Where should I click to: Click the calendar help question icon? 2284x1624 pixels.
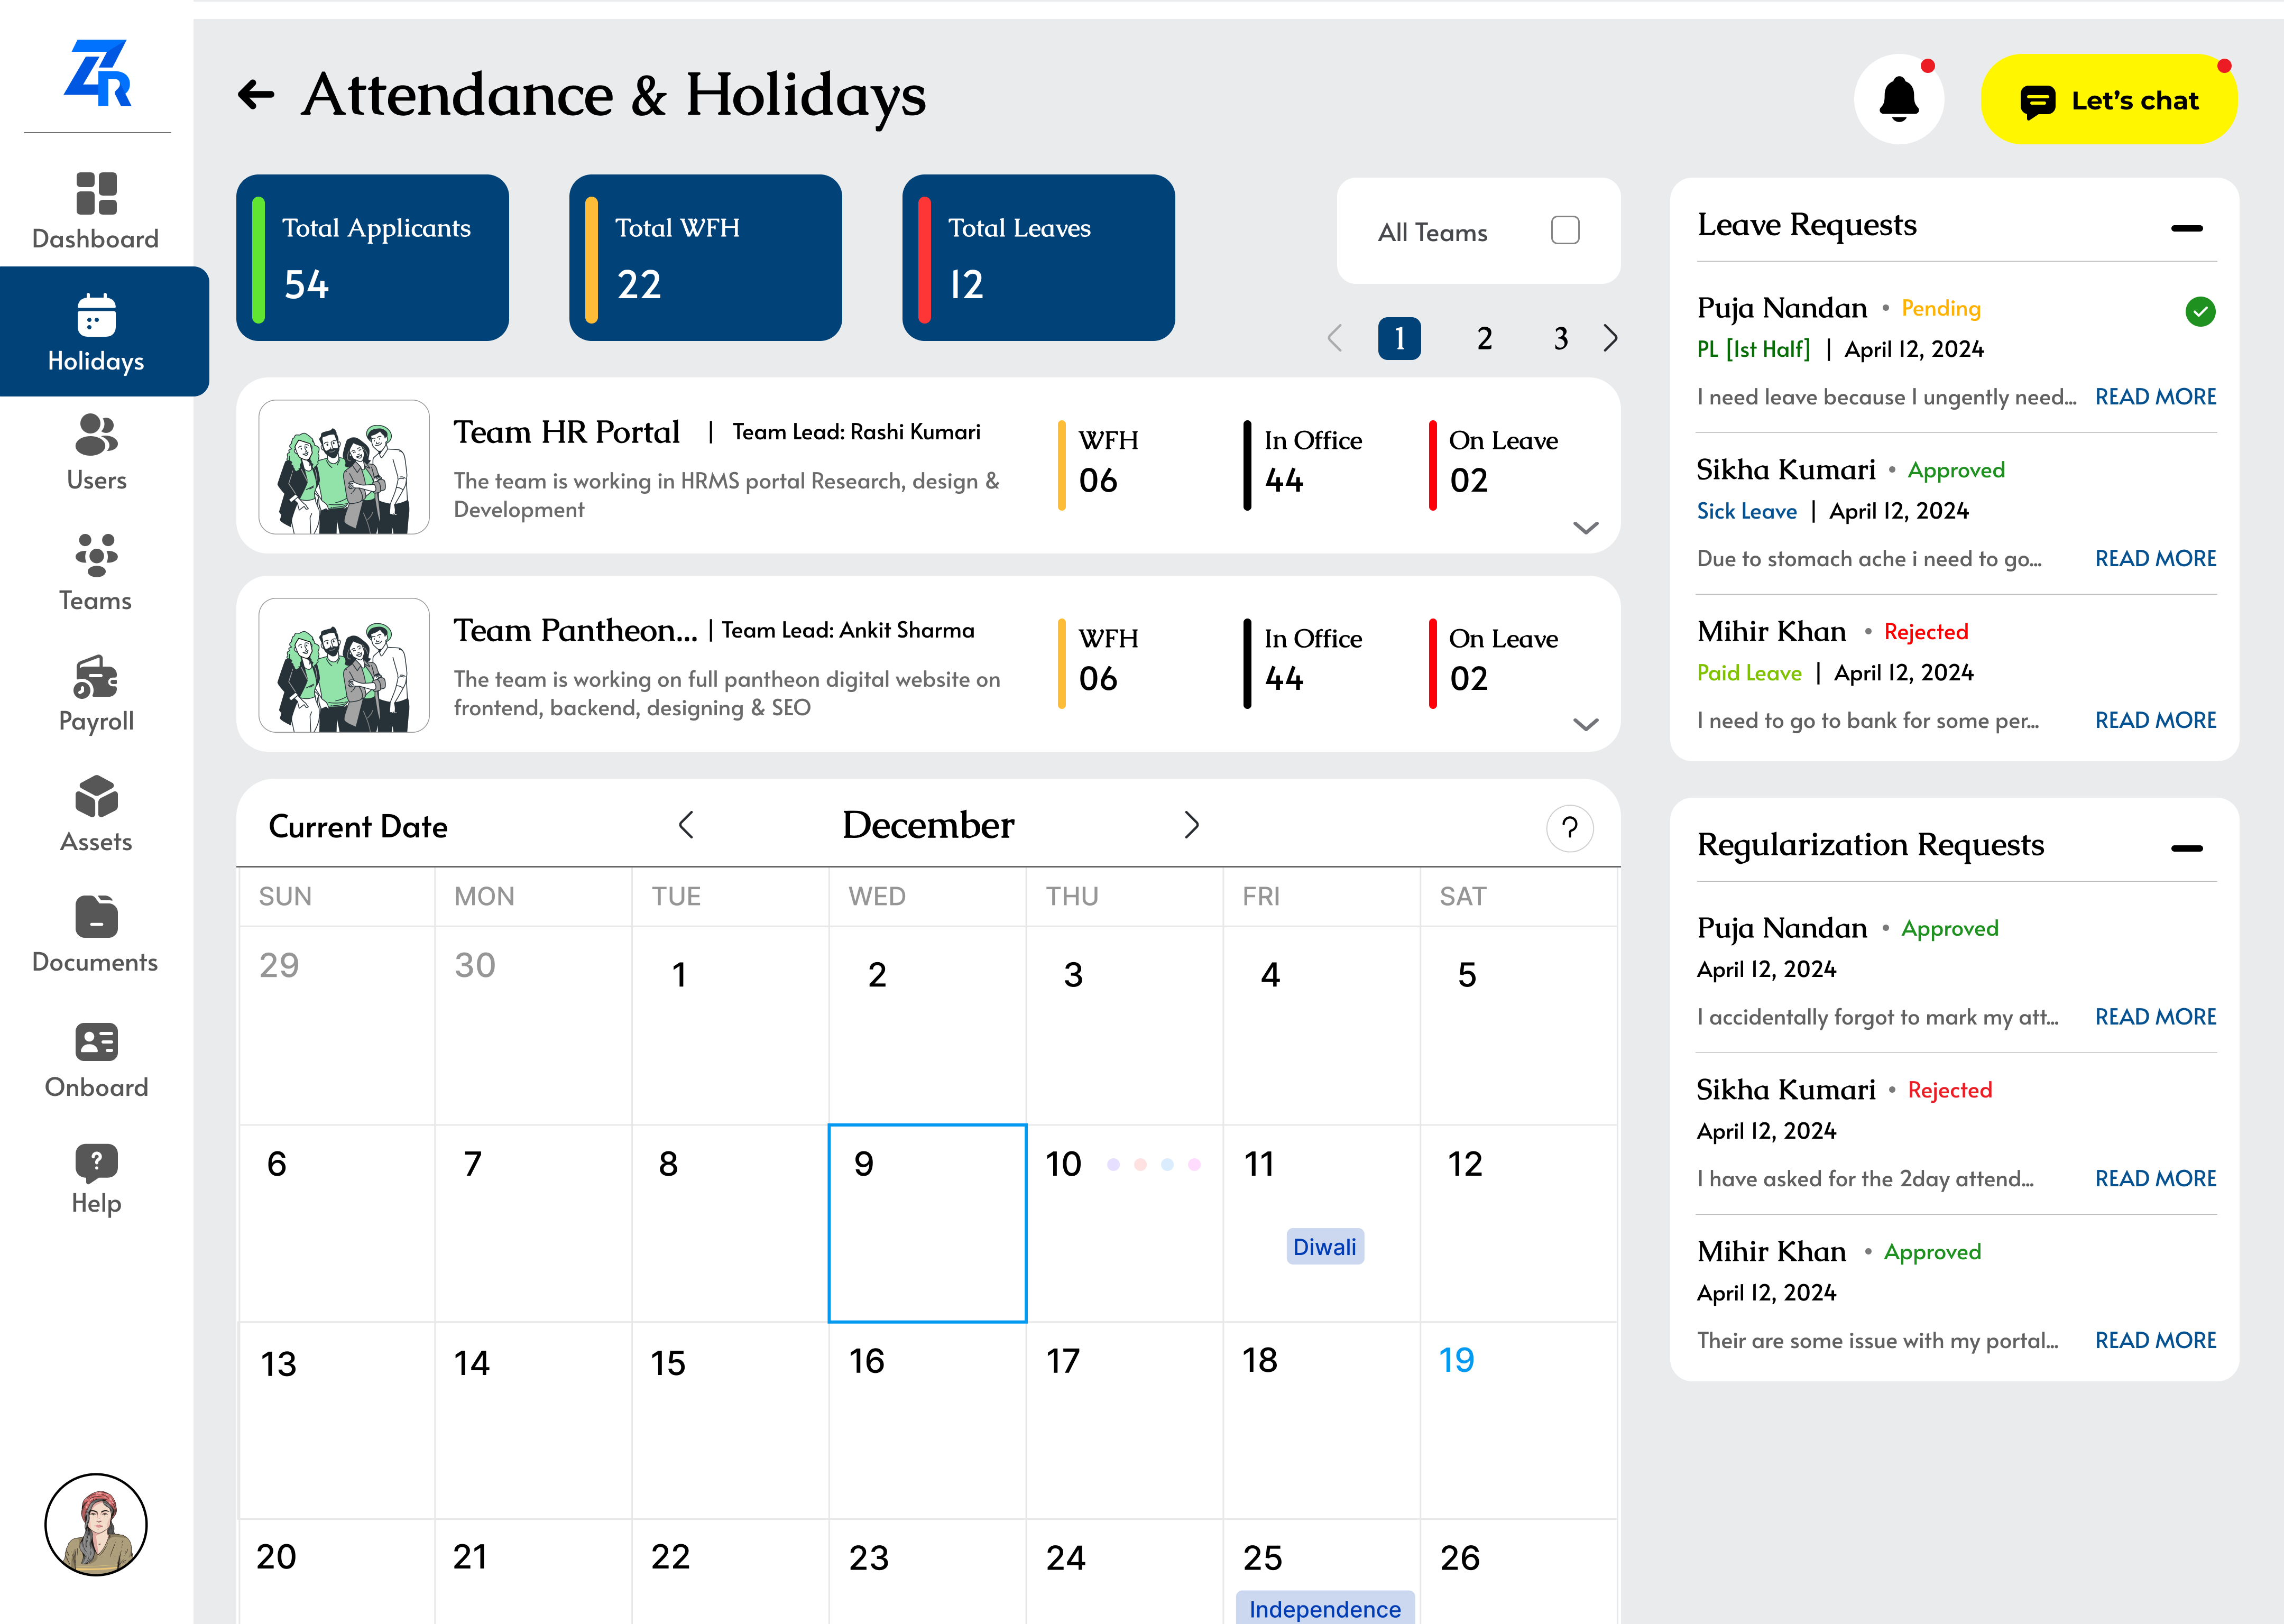pos(1569,828)
